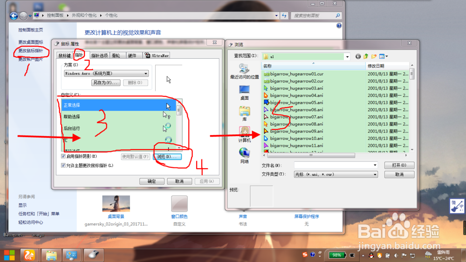Select file bigarrow_hugearrow10.ani

[293, 138]
